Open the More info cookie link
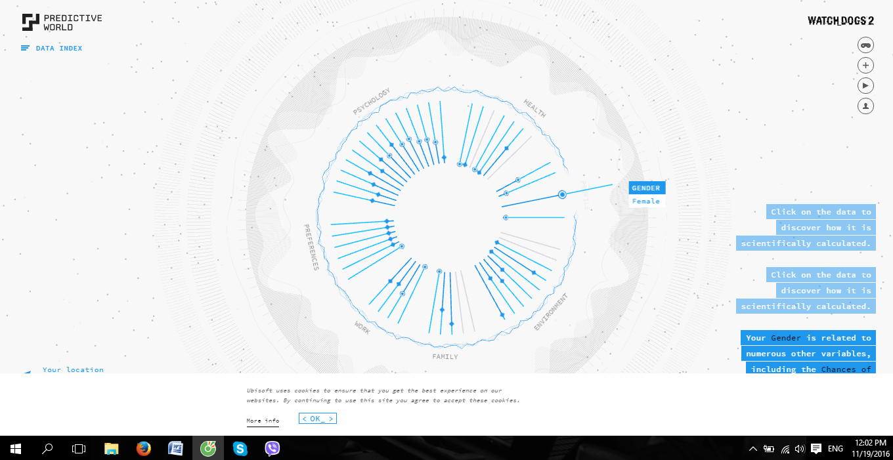This screenshot has width=893, height=460. tap(263, 421)
